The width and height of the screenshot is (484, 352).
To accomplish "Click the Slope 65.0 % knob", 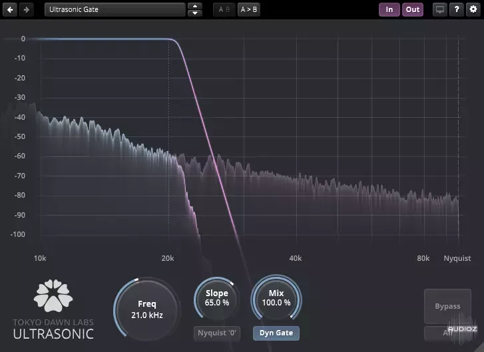I will 216,298.
